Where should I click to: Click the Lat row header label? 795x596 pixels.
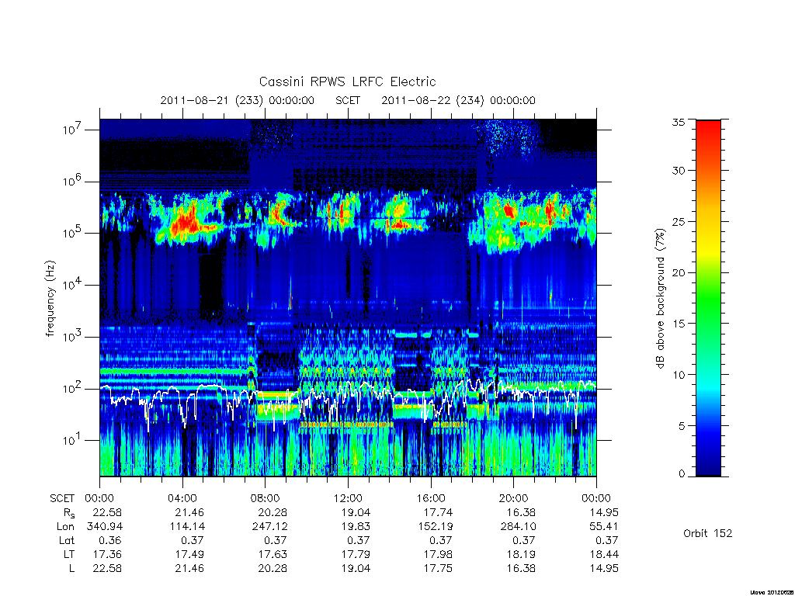click(x=67, y=541)
